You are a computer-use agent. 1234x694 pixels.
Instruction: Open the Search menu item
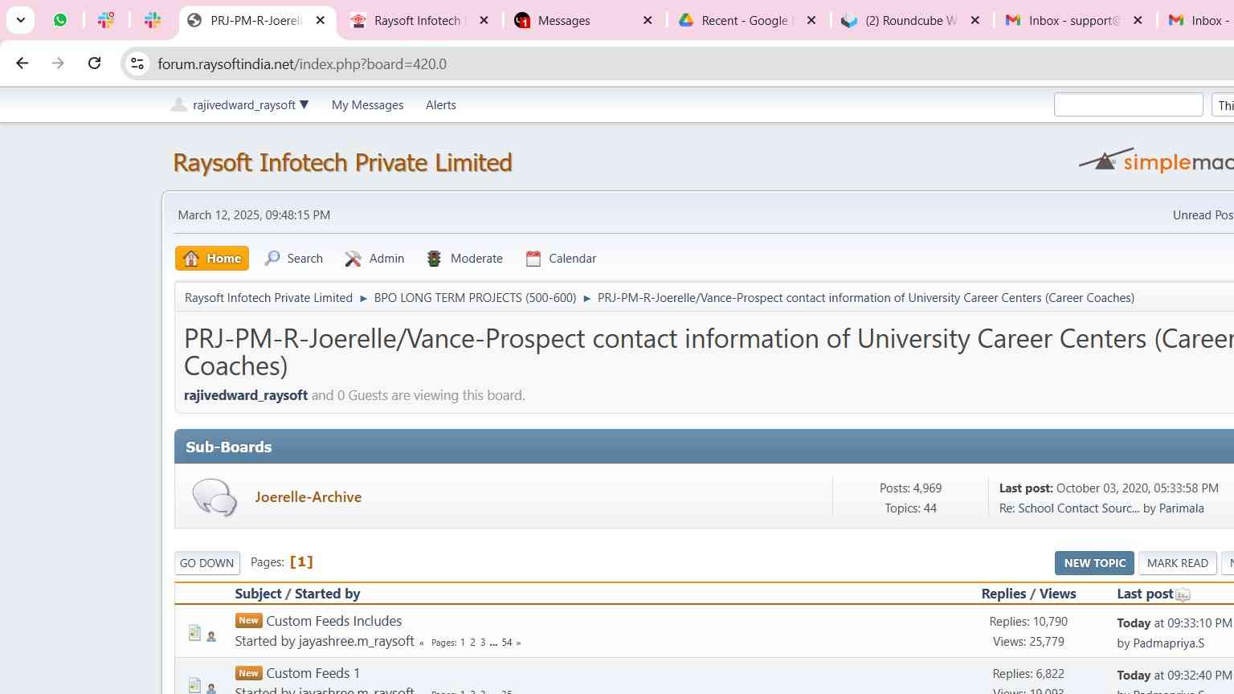(294, 259)
